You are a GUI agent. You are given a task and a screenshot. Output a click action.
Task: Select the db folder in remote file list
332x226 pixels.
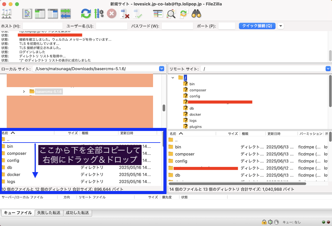tap(177, 175)
